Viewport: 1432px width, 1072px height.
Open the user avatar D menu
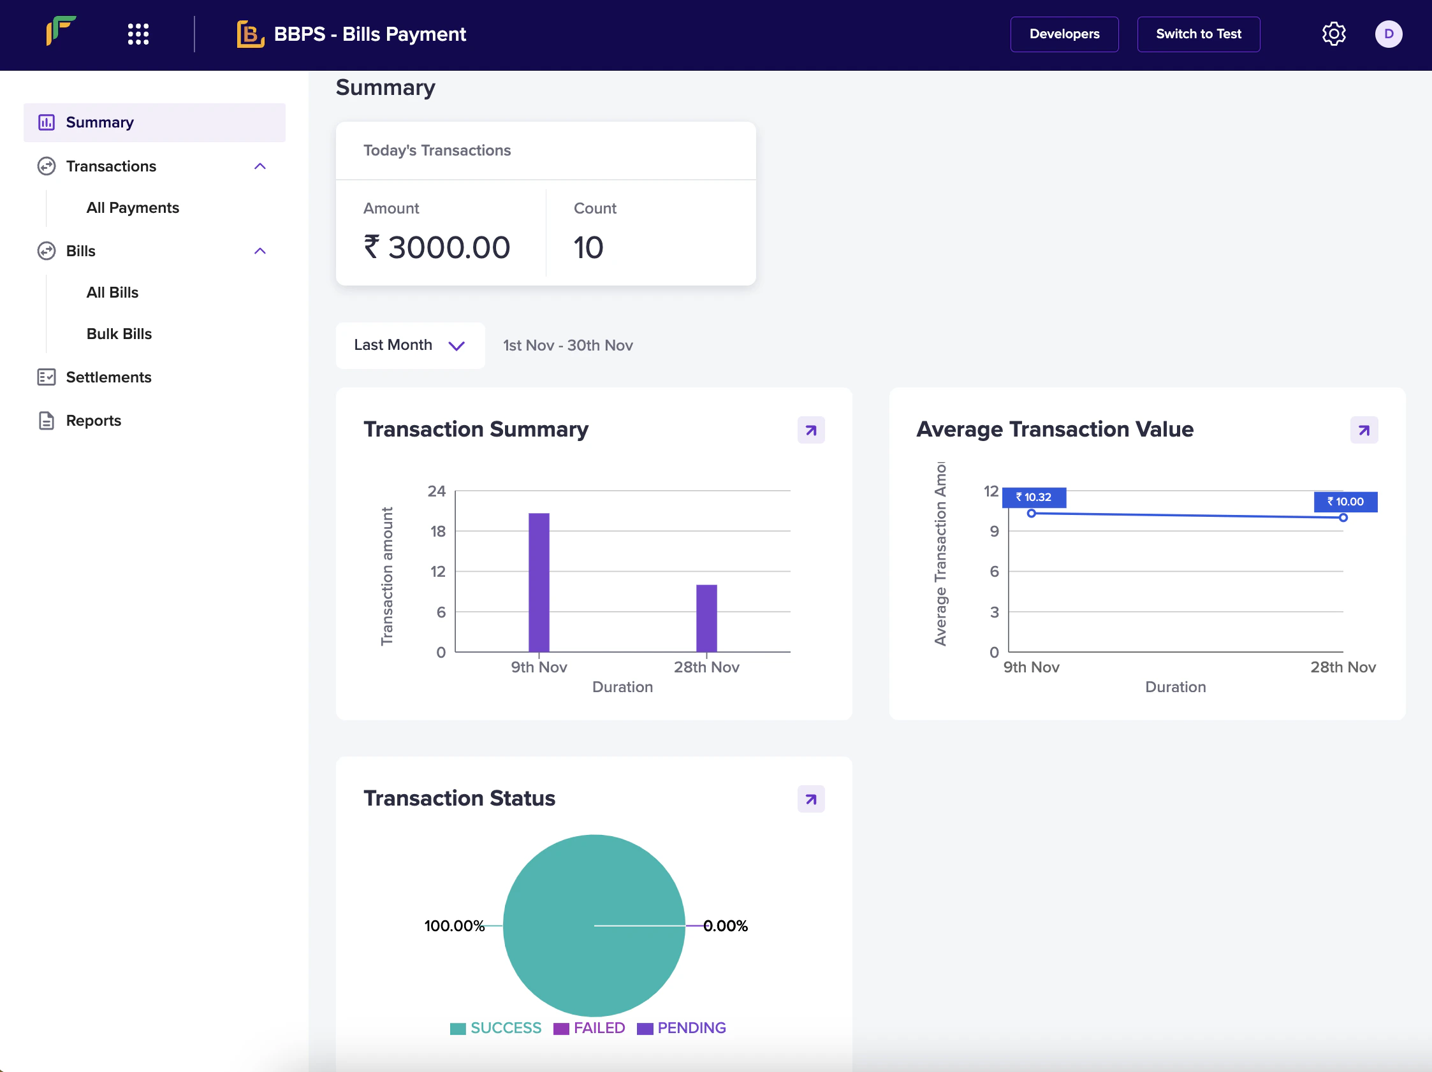pos(1388,34)
